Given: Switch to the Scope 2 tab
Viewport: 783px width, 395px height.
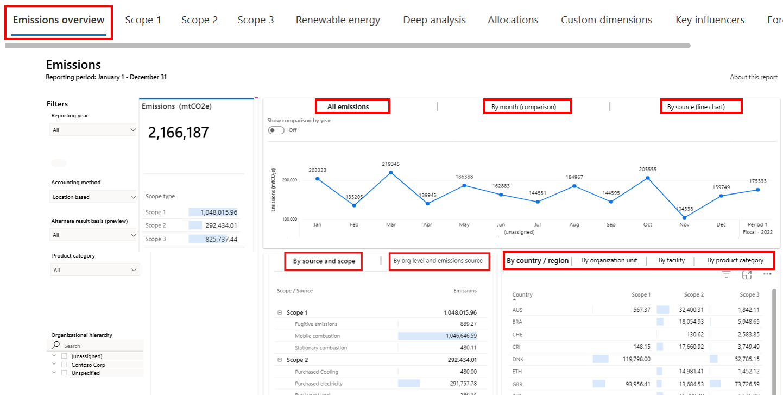Looking at the screenshot, I should click(x=199, y=20).
